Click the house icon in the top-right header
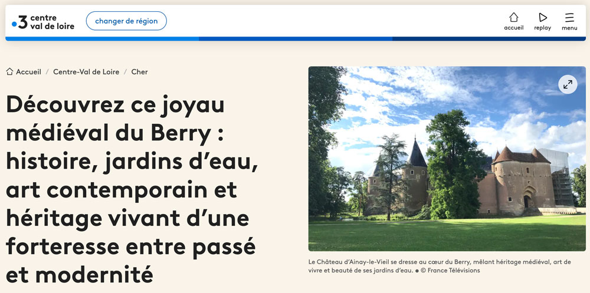The height and width of the screenshot is (293, 590). pyautogui.click(x=513, y=17)
